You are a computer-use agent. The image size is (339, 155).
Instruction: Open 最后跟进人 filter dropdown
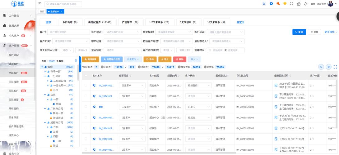click(227, 41)
